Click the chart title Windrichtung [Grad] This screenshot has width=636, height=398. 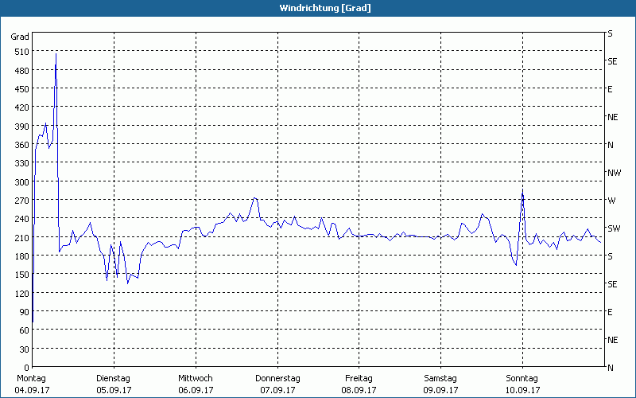[325, 8]
